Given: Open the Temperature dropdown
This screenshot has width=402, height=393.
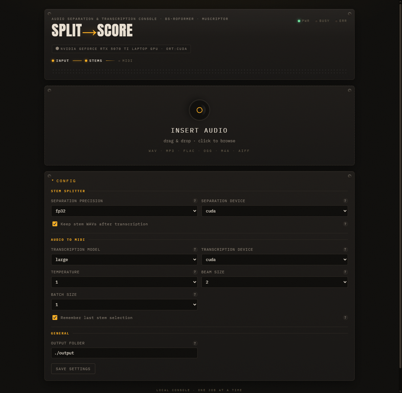Looking at the screenshot, I should coord(124,282).
